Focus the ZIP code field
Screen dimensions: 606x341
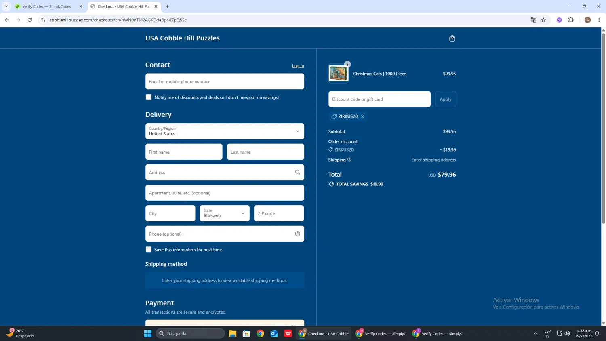pyautogui.click(x=279, y=213)
